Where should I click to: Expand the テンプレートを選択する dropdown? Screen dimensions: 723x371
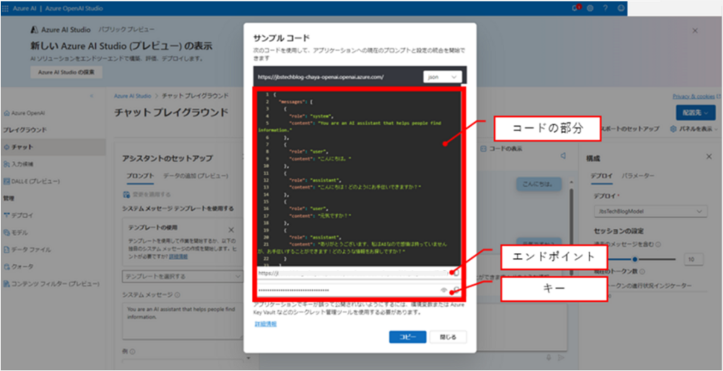click(182, 276)
